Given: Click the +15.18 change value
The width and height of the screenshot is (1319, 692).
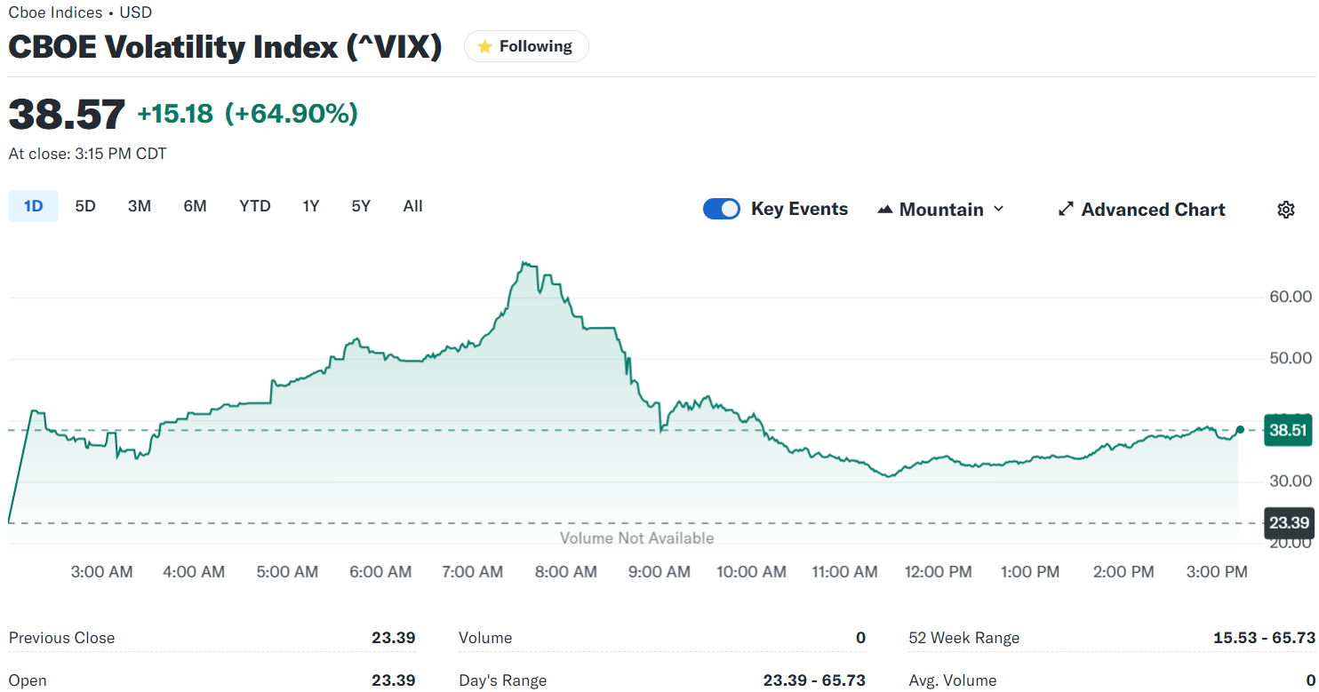Looking at the screenshot, I should 175,114.
